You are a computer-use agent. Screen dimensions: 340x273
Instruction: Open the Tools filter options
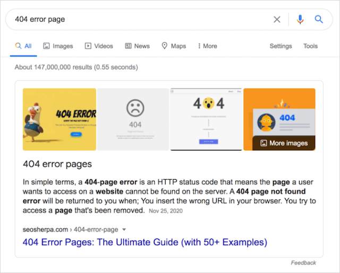310,46
